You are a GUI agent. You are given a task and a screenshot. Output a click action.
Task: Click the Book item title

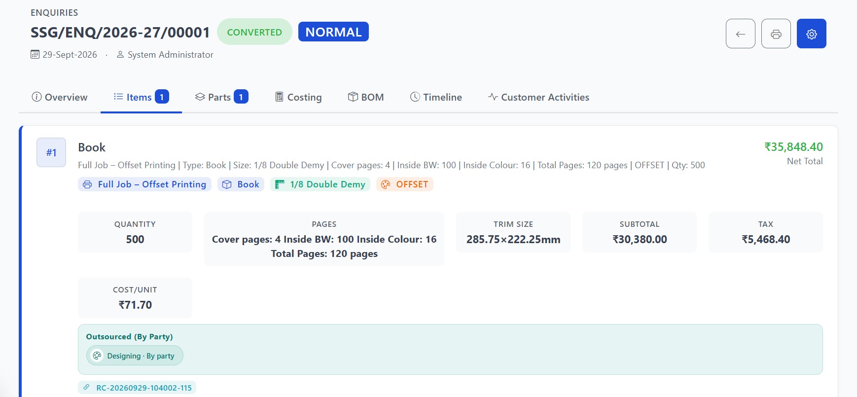point(92,147)
